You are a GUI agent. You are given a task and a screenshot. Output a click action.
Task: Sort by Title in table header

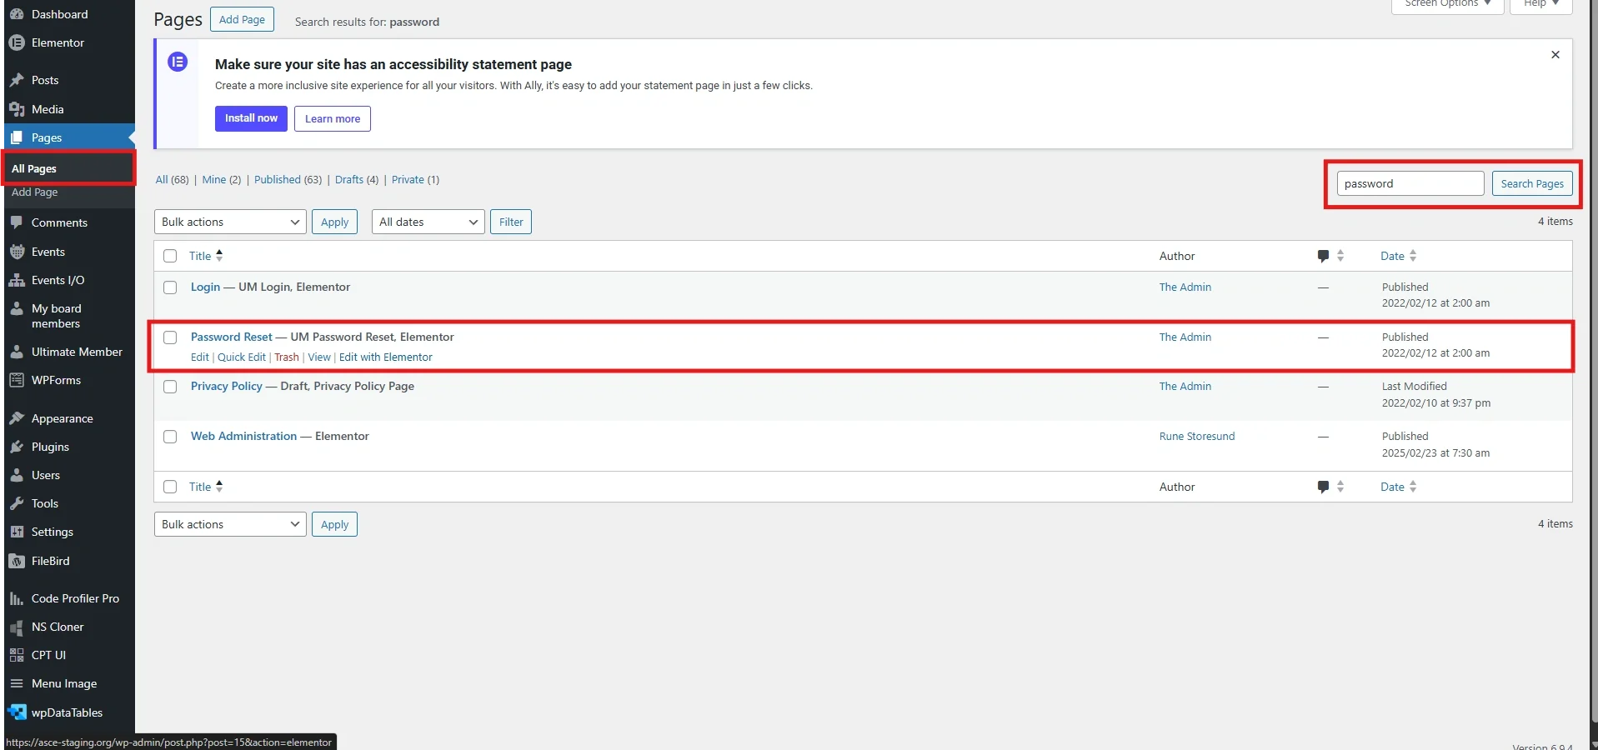click(x=206, y=256)
